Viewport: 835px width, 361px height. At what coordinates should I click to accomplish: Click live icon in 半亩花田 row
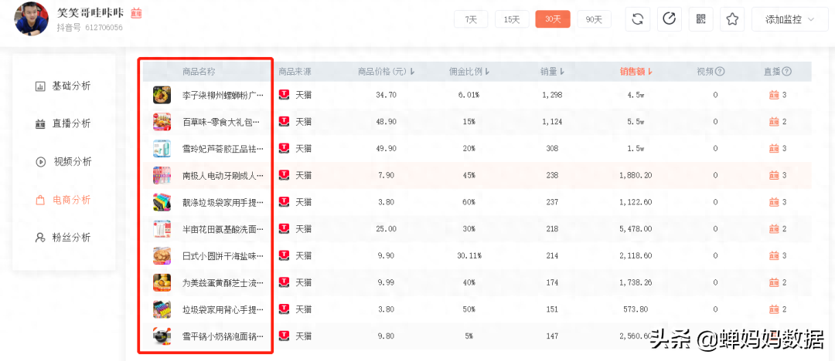(x=774, y=228)
